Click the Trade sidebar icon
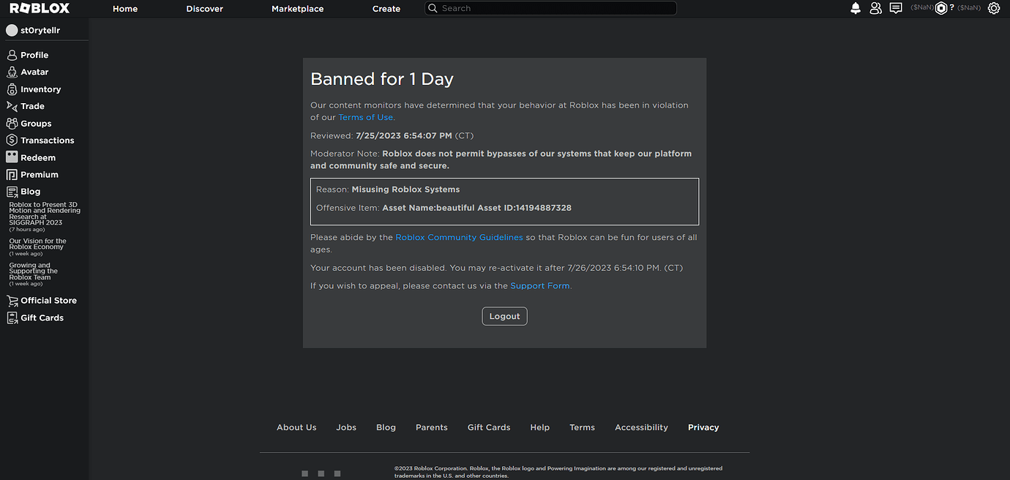Image resolution: width=1010 pixels, height=480 pixels. click(12, 106)
